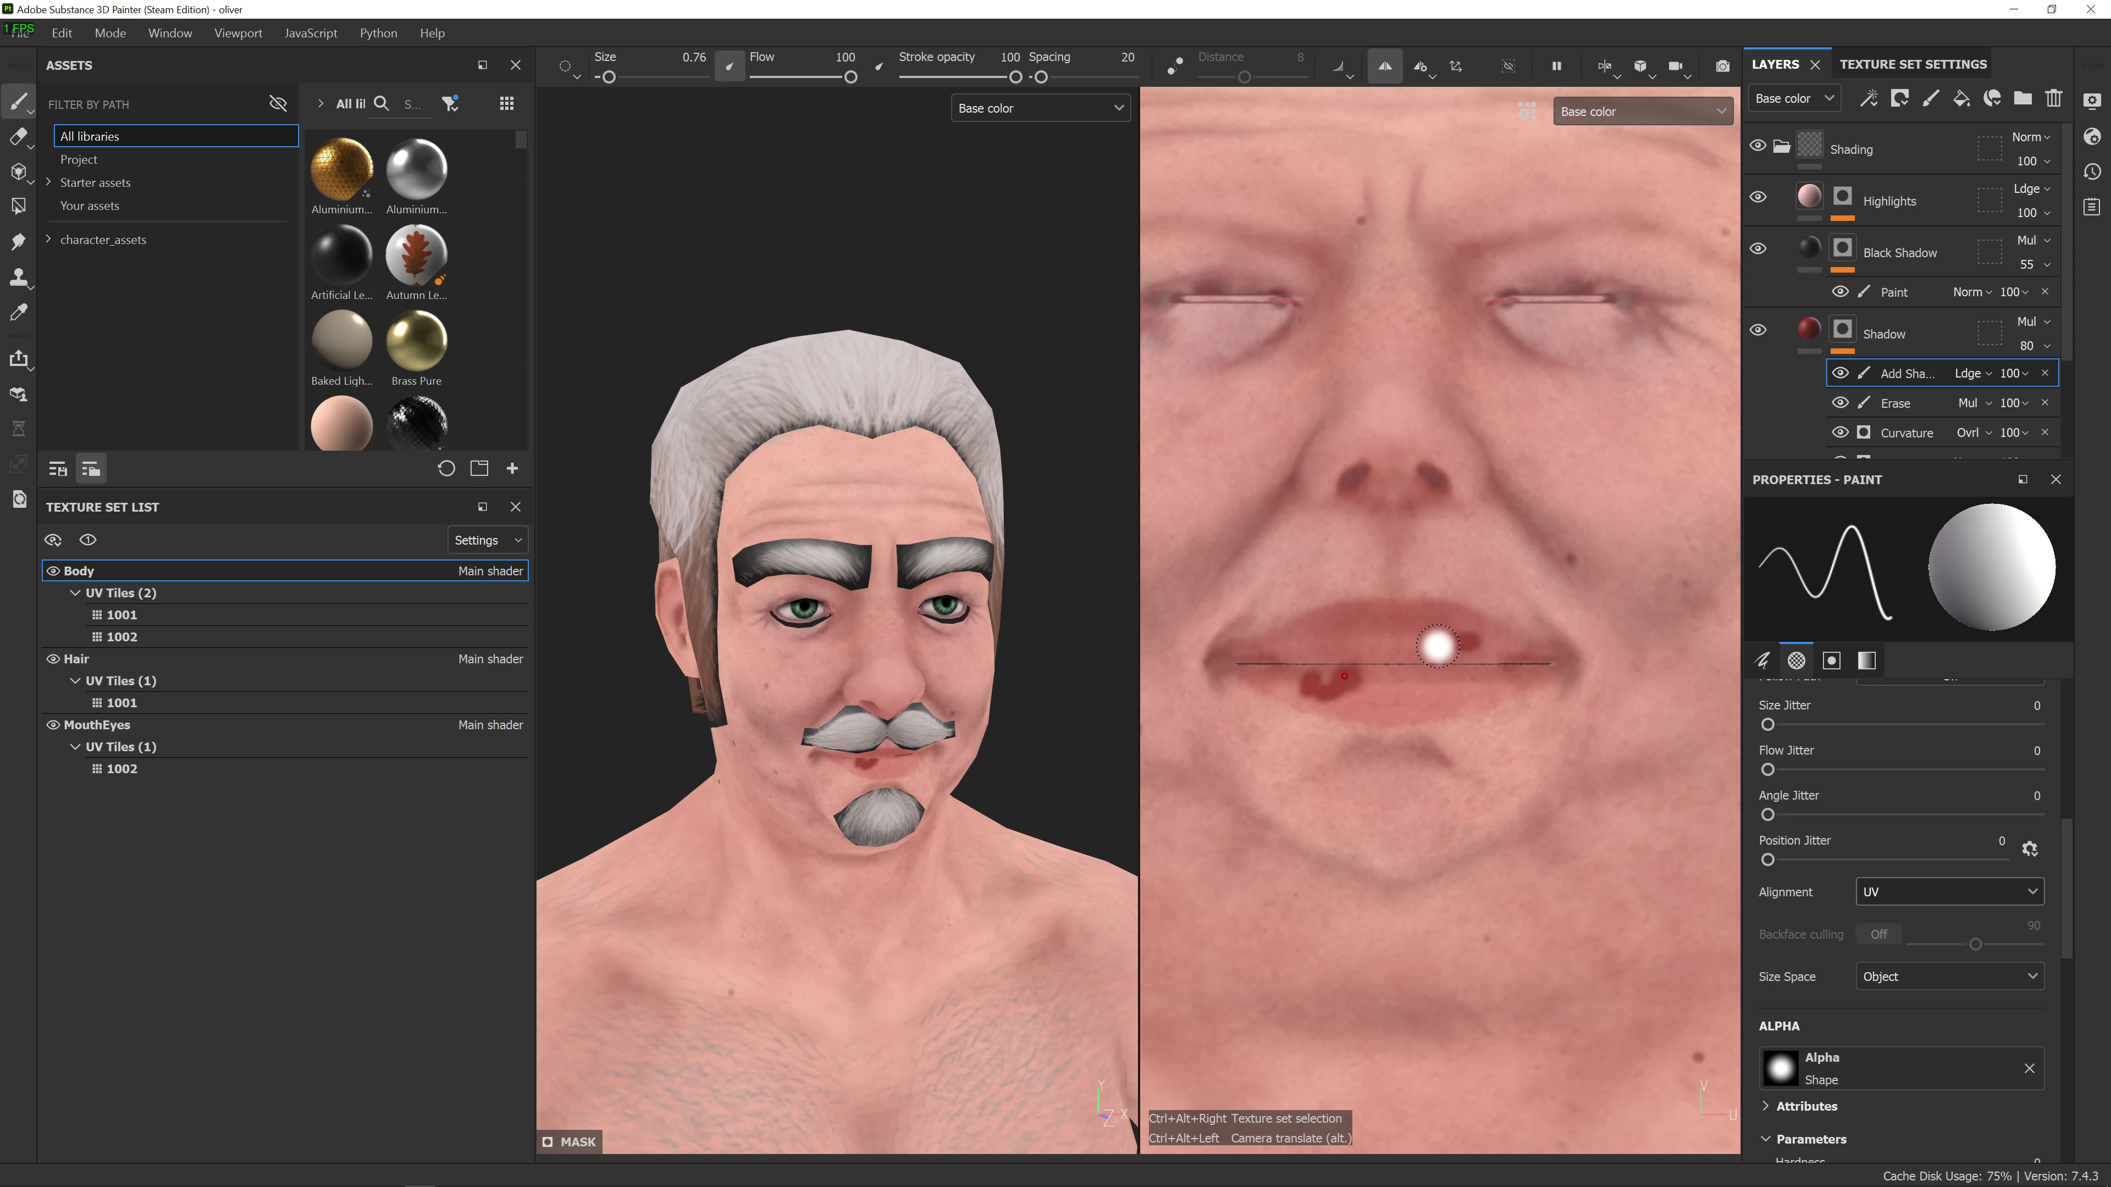
Task: Expand the character_assets folder
Action: tap(49, 239)
